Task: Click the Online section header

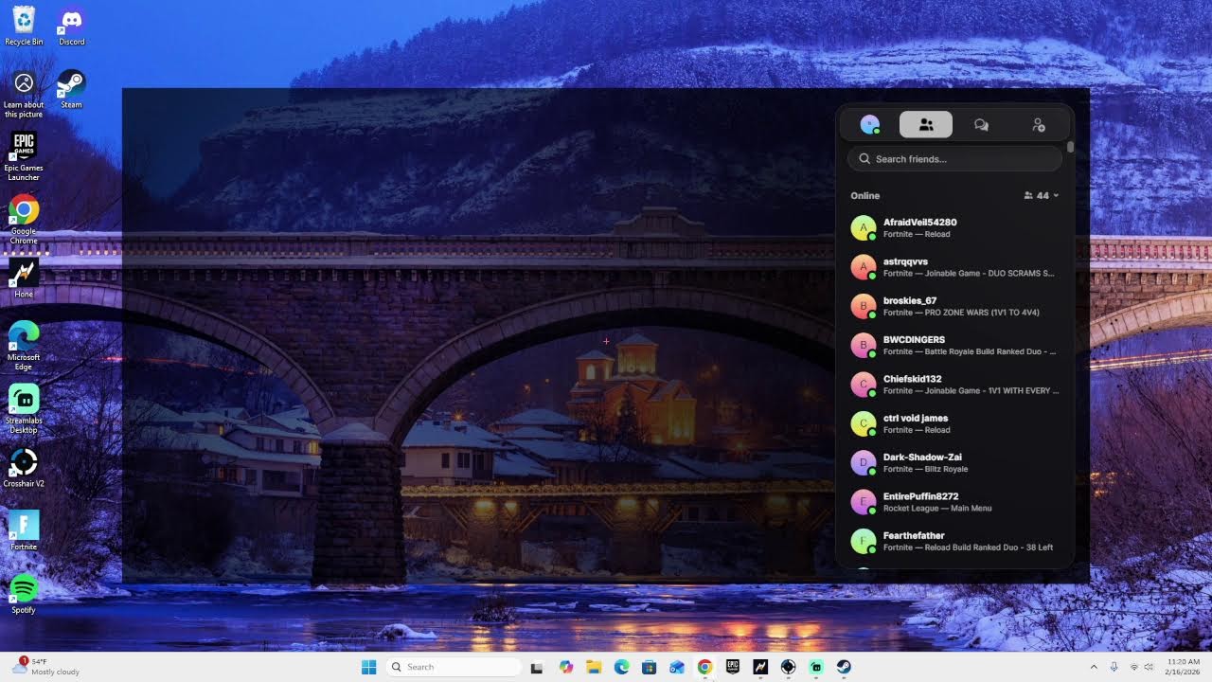Action: click(865, 196)
